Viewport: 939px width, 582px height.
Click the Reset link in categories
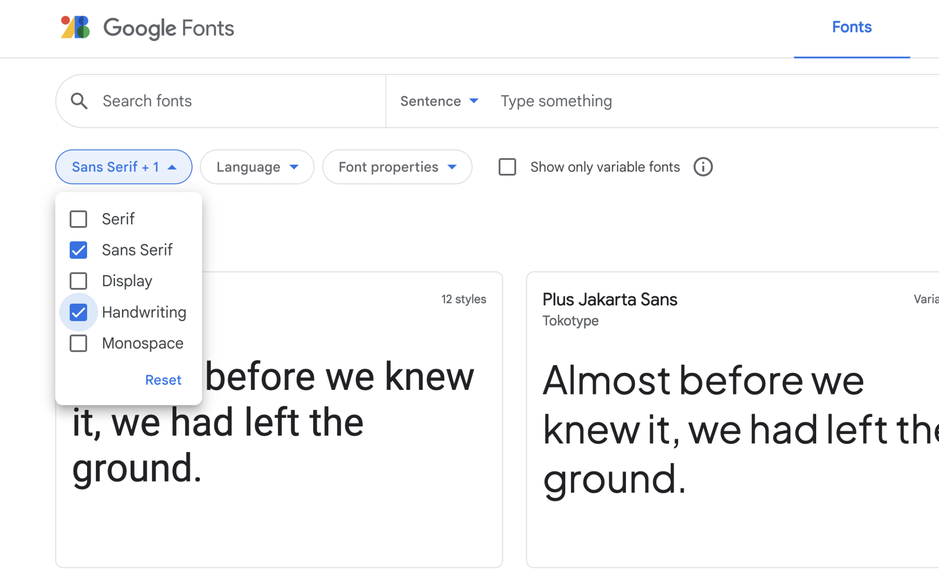coord(163,380)
